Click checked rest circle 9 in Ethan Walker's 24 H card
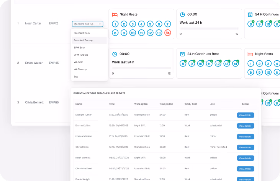 [192, 63]
